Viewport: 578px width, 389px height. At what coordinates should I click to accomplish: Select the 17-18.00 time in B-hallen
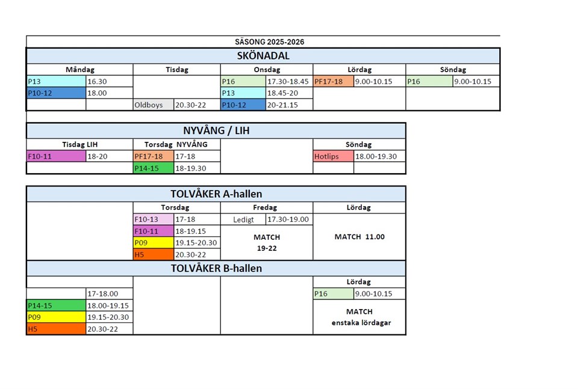click(x=109, y=294)
